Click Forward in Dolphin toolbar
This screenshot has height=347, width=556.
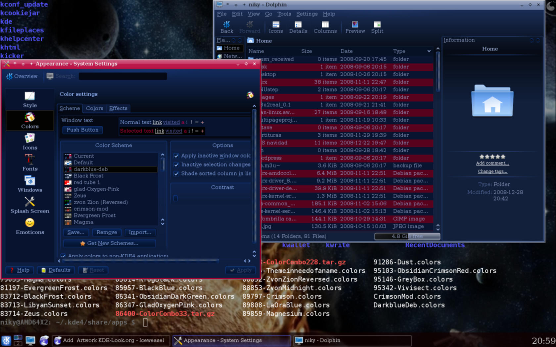[x=250, y=27]
